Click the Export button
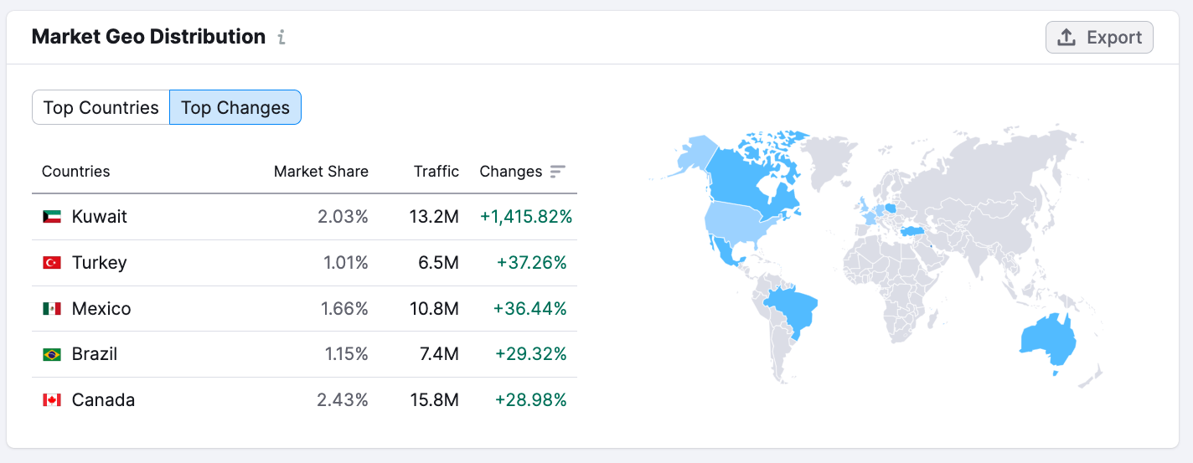This screenshot has width=1193, height=463. click(x=1099, y=38)
